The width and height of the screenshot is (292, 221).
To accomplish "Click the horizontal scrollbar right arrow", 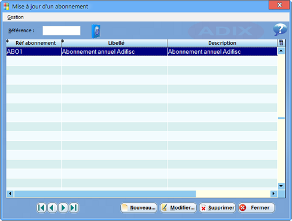I will pyautogui.click(x=273, y=194).
